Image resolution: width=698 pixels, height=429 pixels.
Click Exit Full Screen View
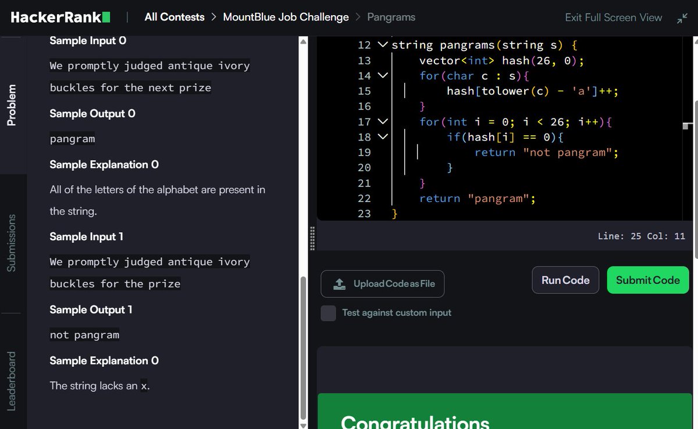614,18
